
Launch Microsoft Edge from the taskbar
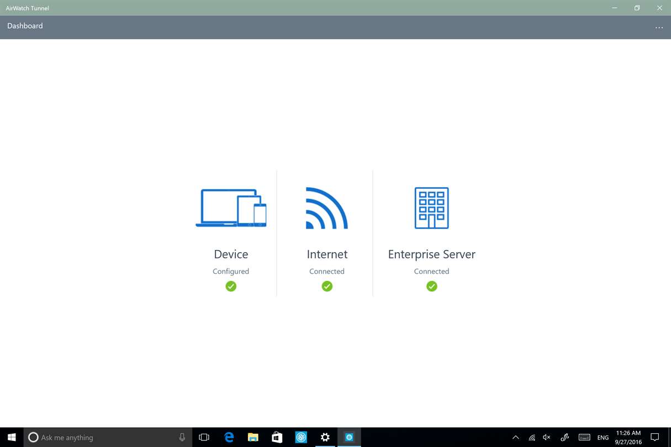tap(229, 437)
